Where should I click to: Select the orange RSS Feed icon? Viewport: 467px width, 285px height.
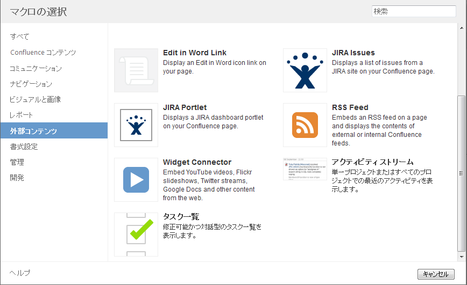(x=305, y=125)
